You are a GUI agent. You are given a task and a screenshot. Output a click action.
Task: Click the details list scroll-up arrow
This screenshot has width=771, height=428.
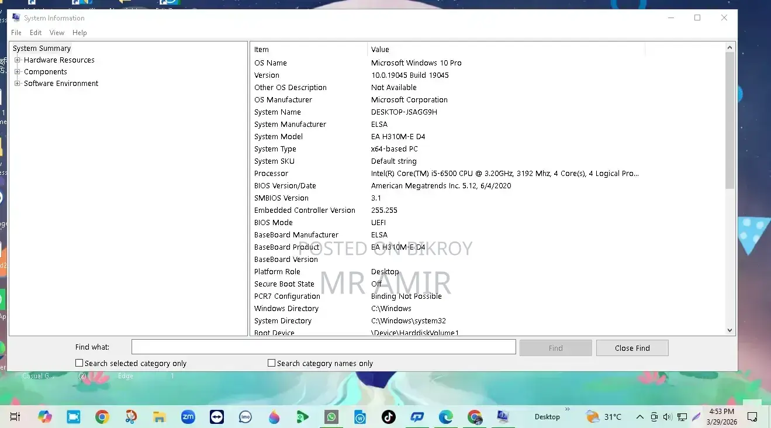[729, 47]
